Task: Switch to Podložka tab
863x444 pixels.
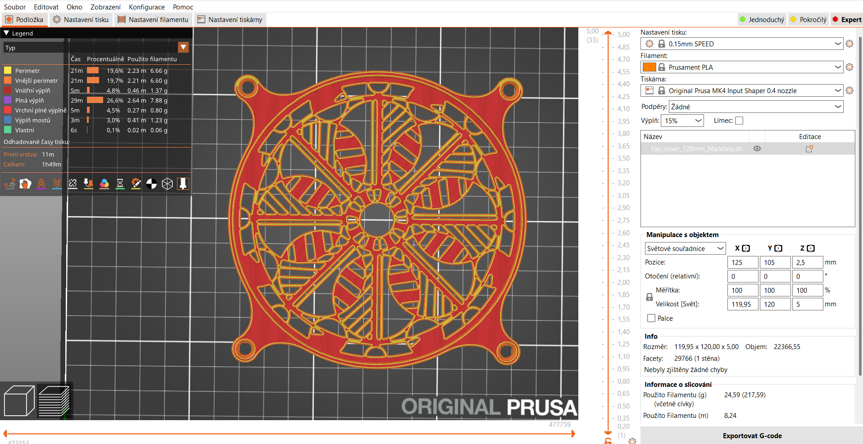Action: click(24, 19)
